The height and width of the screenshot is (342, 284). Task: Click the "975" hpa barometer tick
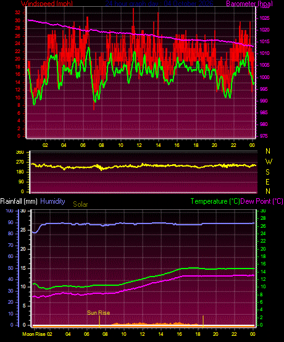pyautogui.click(x=264, y=136)
